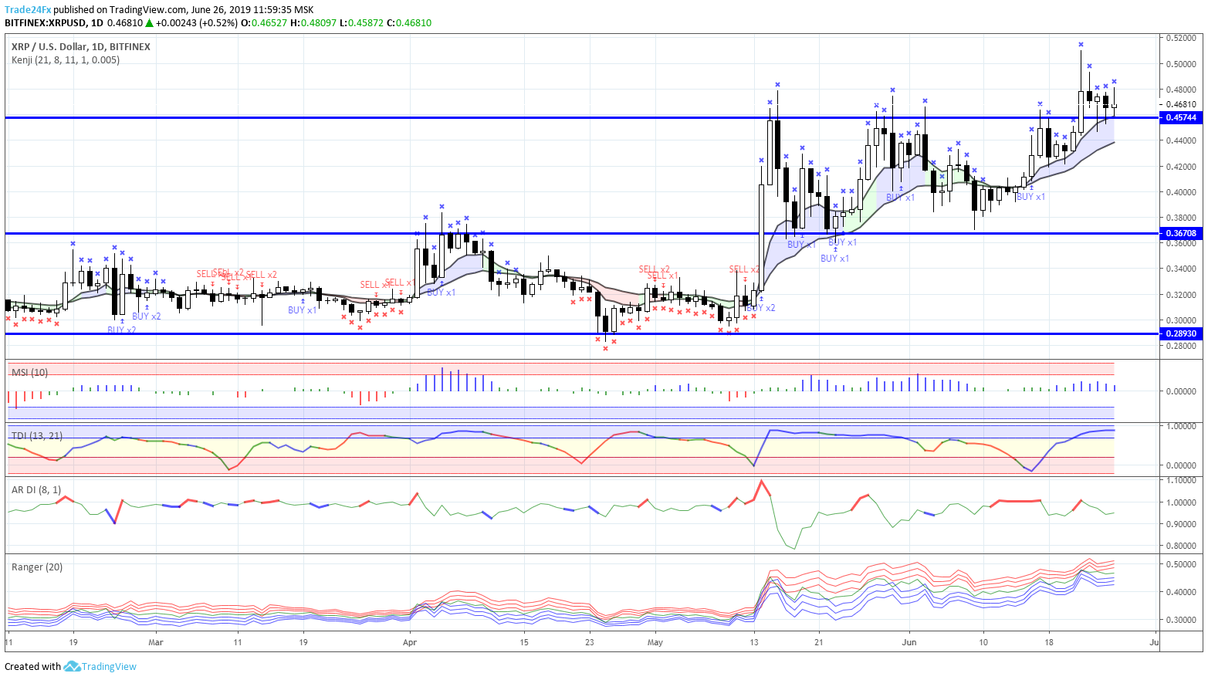This screenshot has height=680, width=1208.
Task: Click the BUY x1 signal near March 19
Action: click(302, 310)
